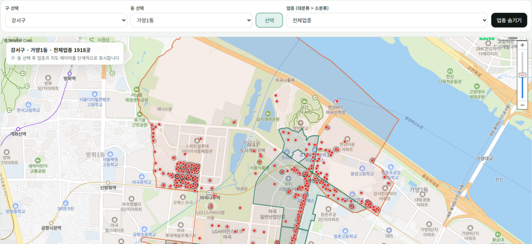
Task: Click the 옹기골근린공원 park icon
Action: pos(139,114)
